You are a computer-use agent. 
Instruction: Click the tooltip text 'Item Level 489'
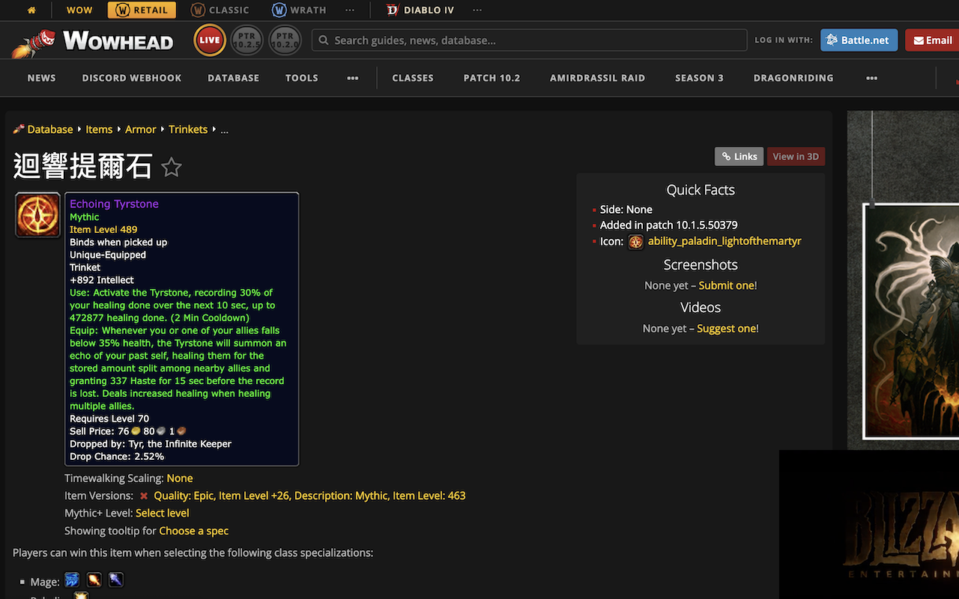pyautogui.click(x=103, y=230)
